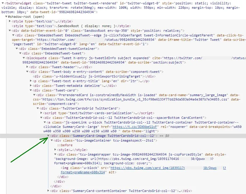246x194 pixels.
Task: Click the rel="noopener" attribute
Action: [173, 127]
